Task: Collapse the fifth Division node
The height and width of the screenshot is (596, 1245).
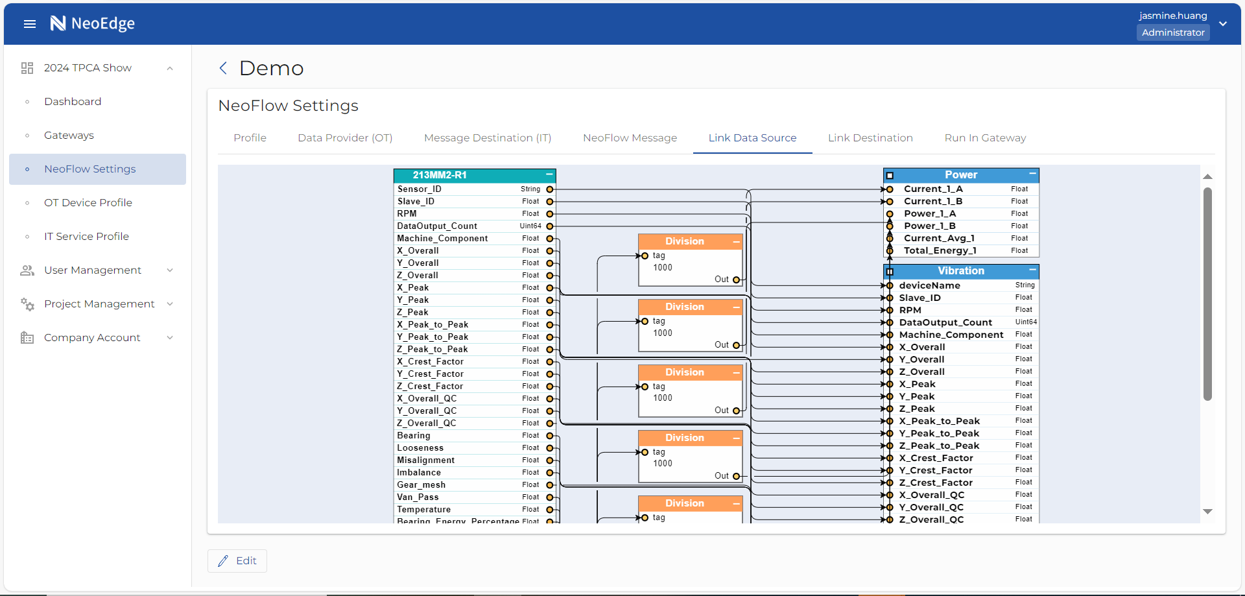Action: pos(737,503)
